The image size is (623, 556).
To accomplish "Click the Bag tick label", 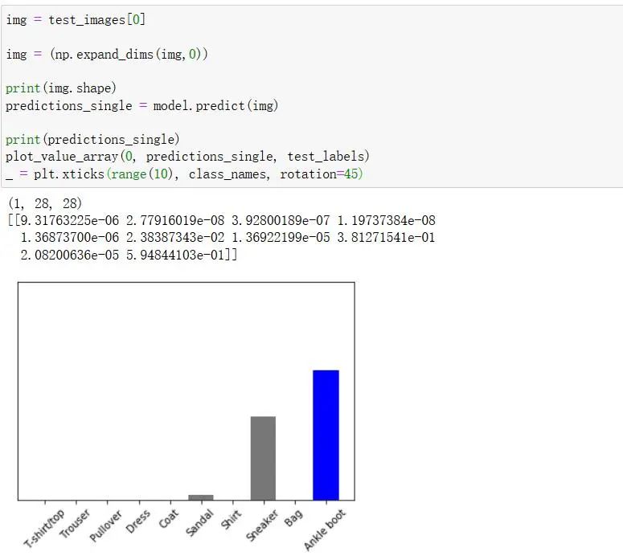I will point(294,517).
